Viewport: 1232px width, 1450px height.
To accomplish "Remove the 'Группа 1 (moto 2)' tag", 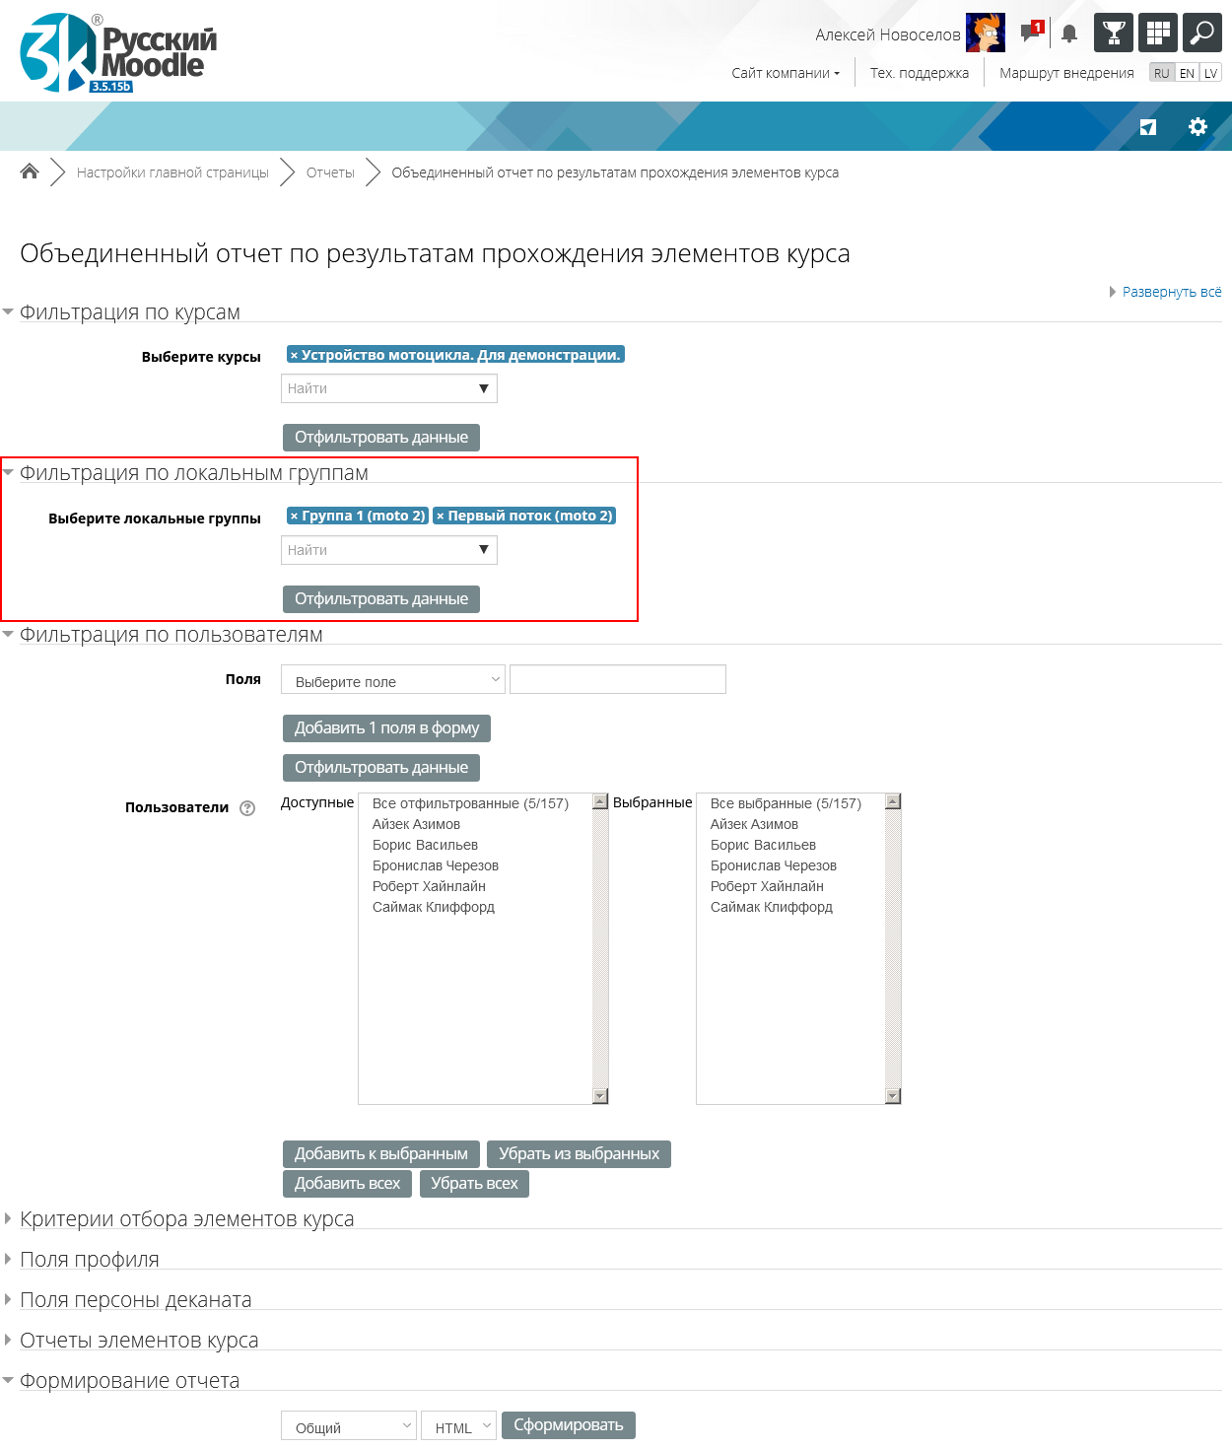I will tap(294, 517).
